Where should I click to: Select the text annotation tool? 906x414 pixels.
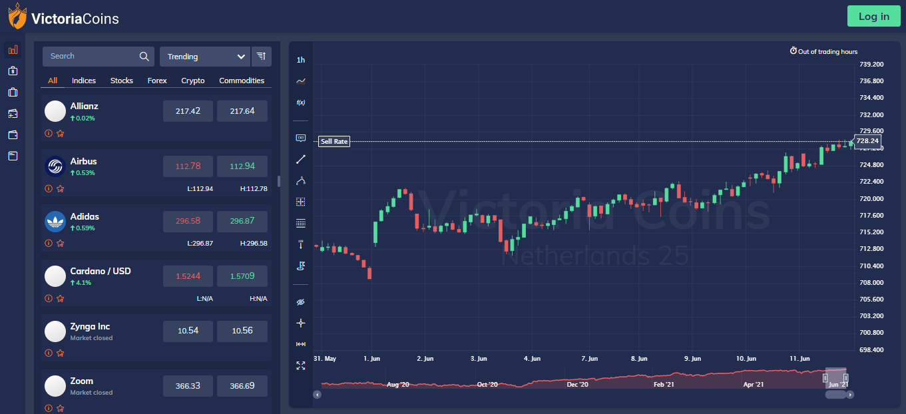point(301,138)
